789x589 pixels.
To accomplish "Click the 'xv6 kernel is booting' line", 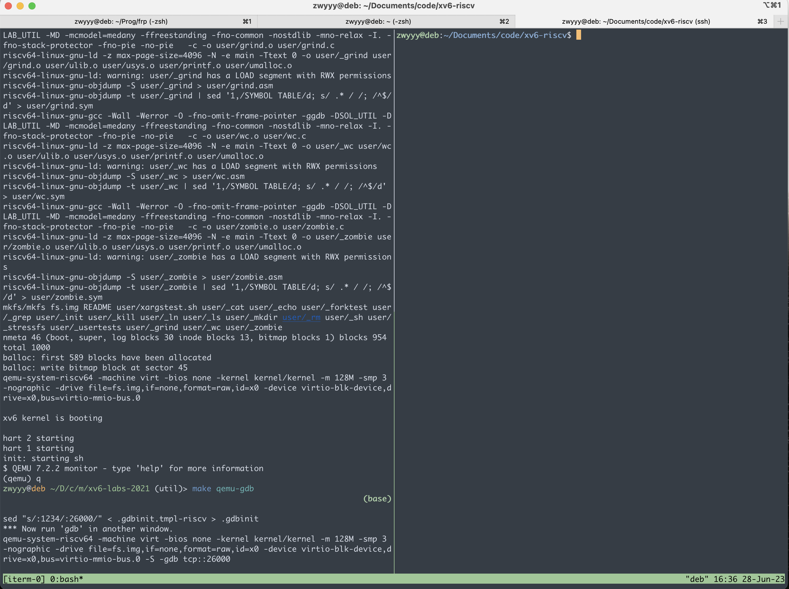I will (x=53, y=418).
